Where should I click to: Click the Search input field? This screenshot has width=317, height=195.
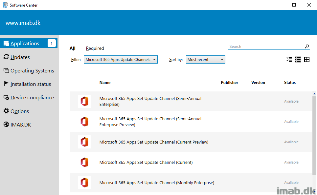pyautogui.click(x=266, y=47)
